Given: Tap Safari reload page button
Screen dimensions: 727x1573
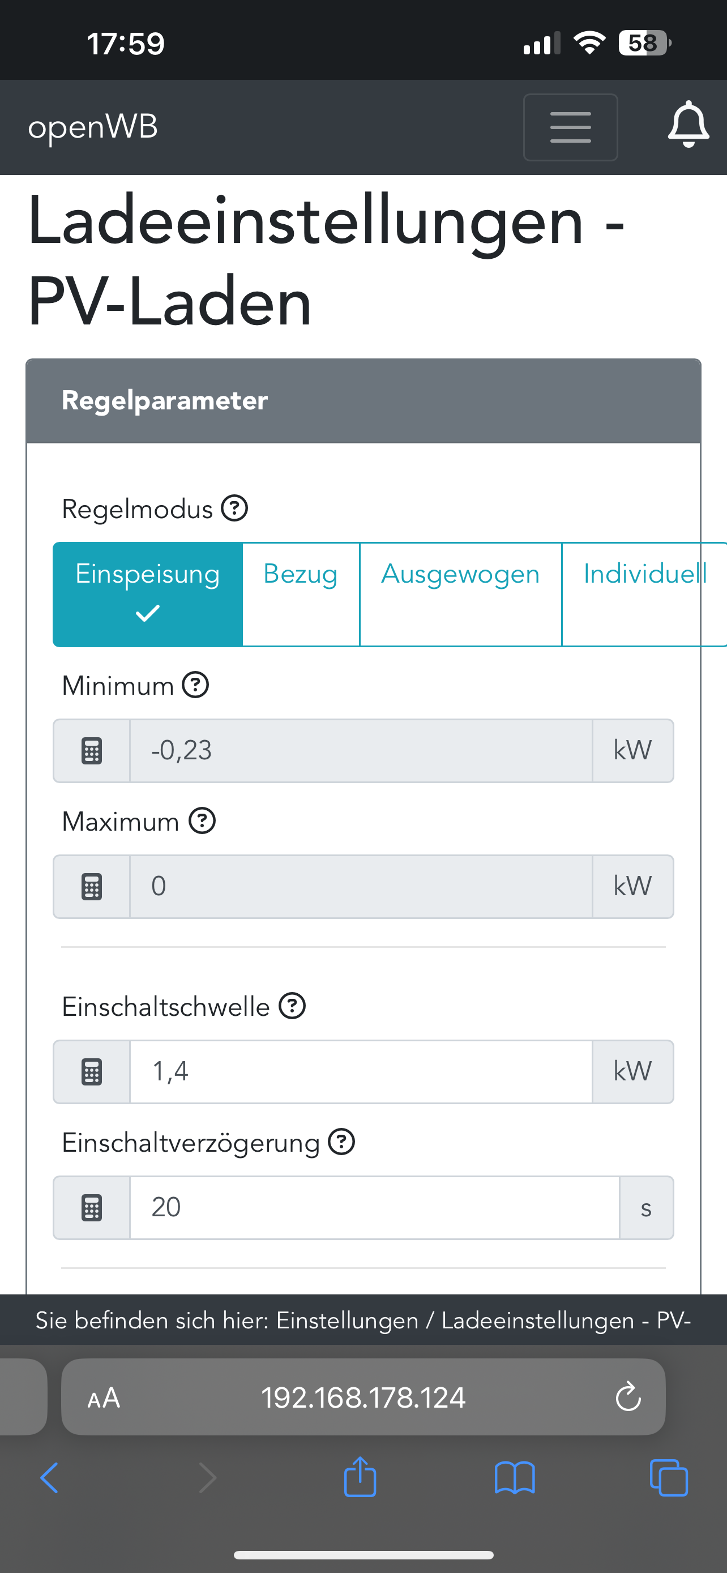Looking at the screenshot, I should 628,1397.
